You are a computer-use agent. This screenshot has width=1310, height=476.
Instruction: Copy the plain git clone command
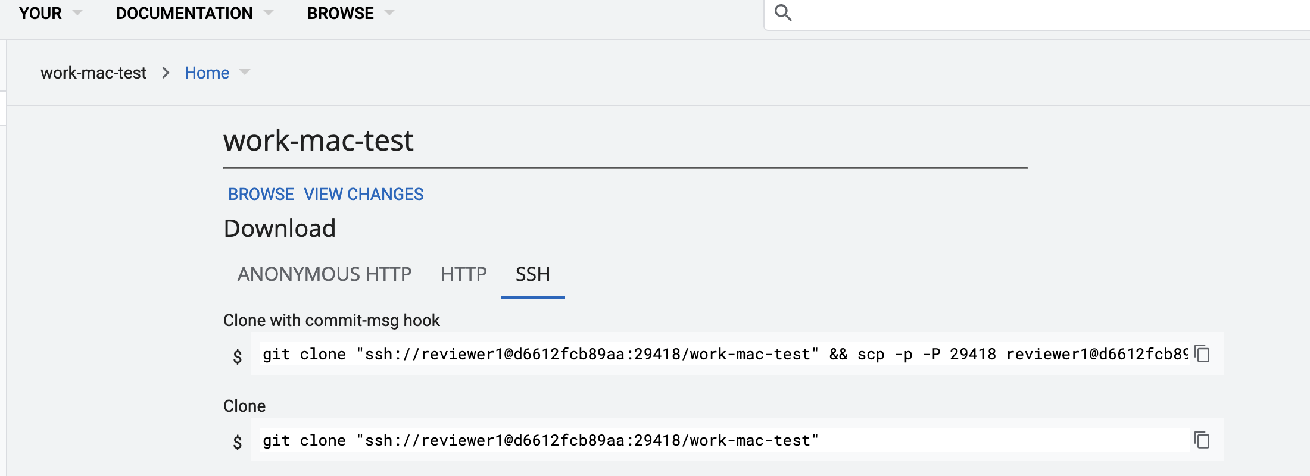tap(1202, 440)
